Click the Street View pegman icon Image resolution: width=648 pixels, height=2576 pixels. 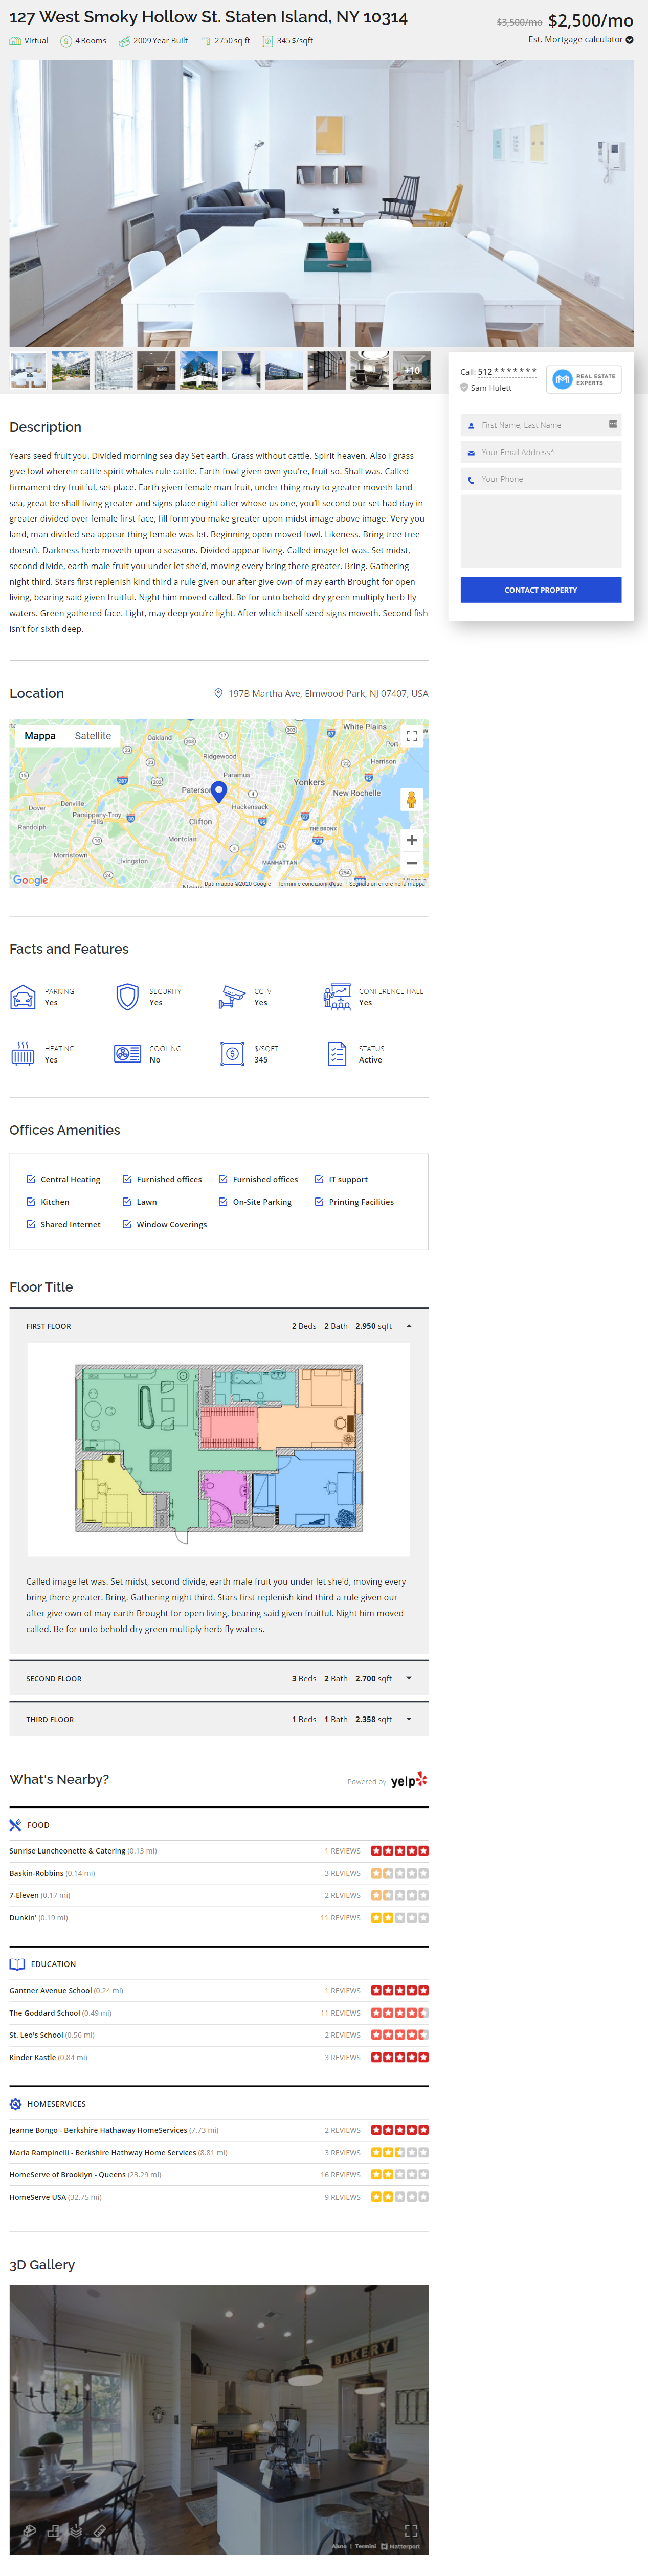(411, 799)
